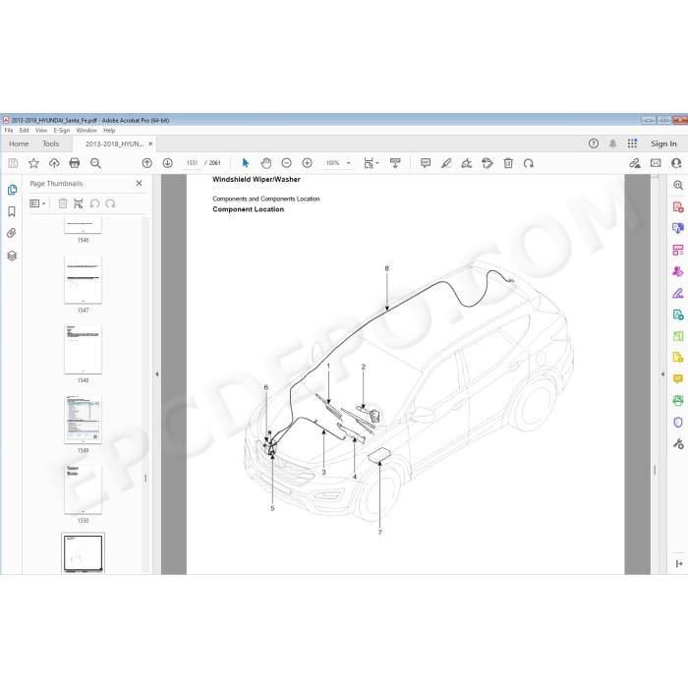Close the Page Thumbnails panel
The height and width of the screenshot is (688, 688).
coord(140,184)
